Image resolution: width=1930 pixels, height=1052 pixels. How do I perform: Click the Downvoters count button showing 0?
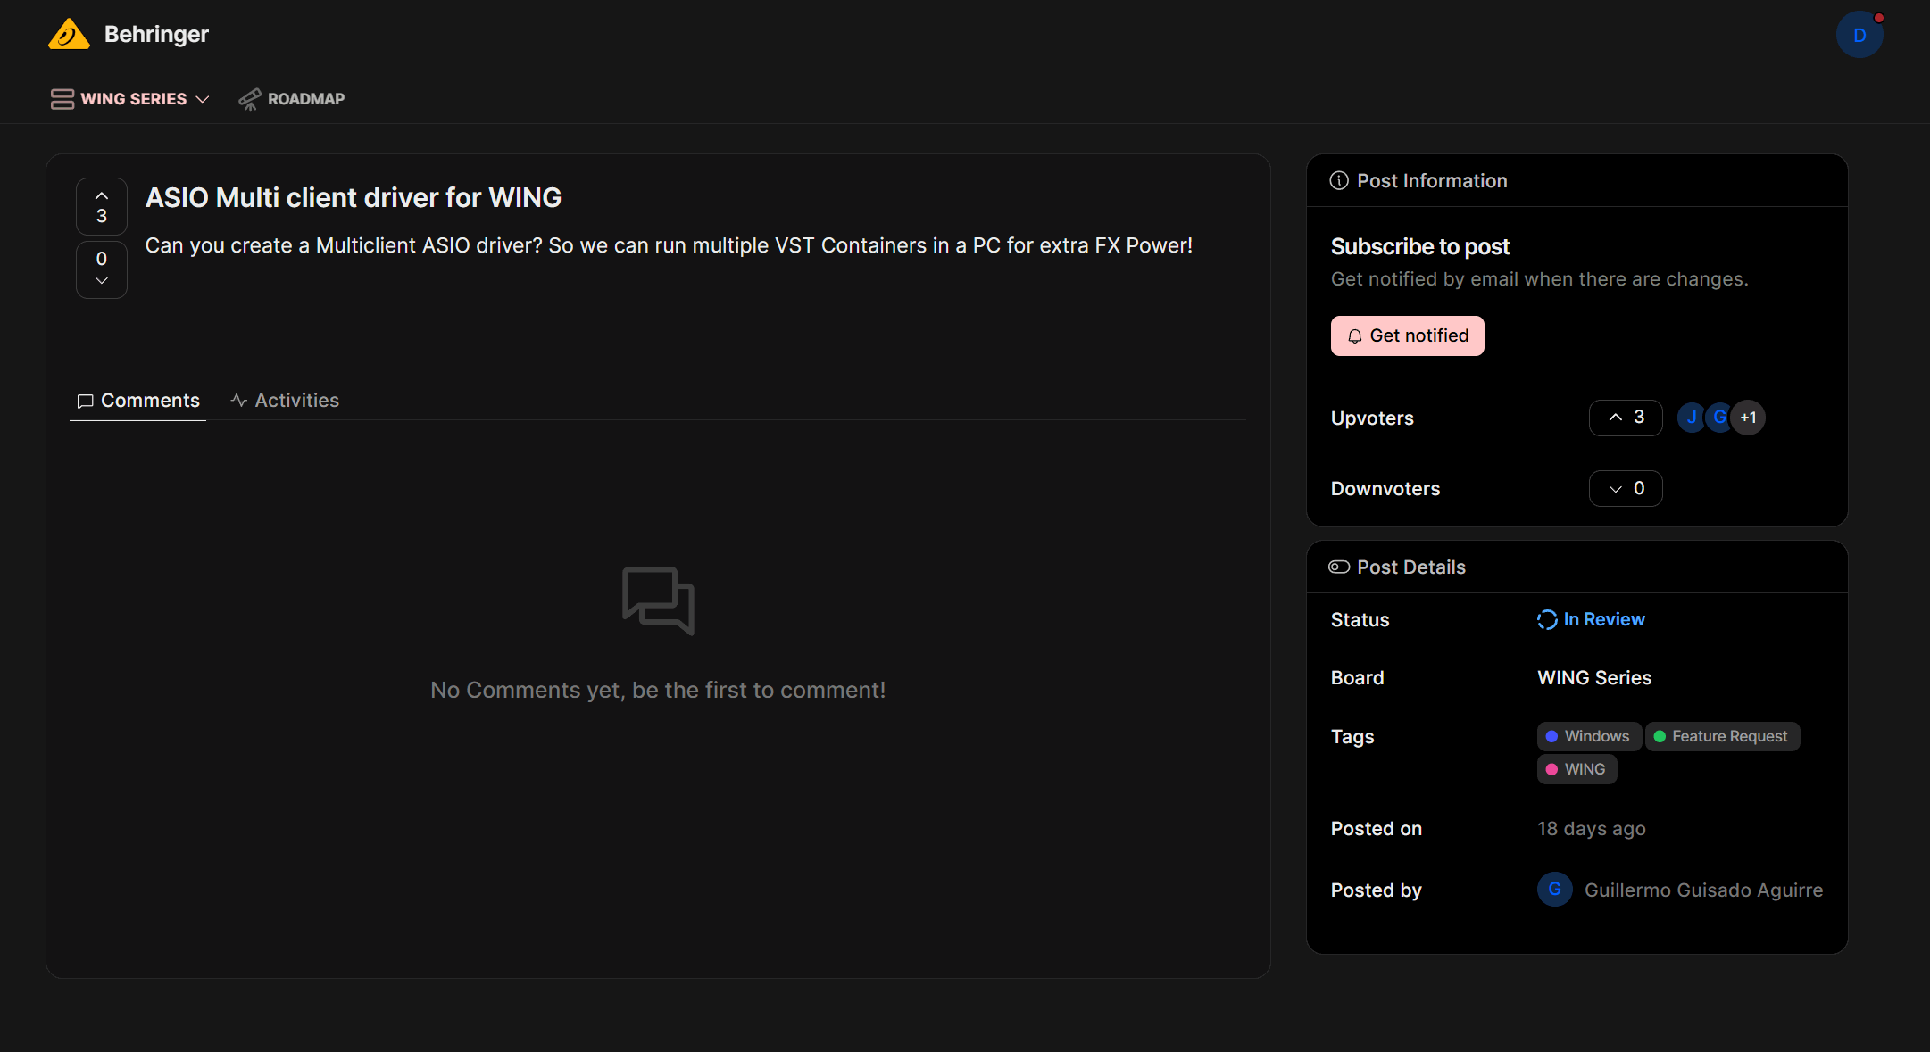(1626, 488)
